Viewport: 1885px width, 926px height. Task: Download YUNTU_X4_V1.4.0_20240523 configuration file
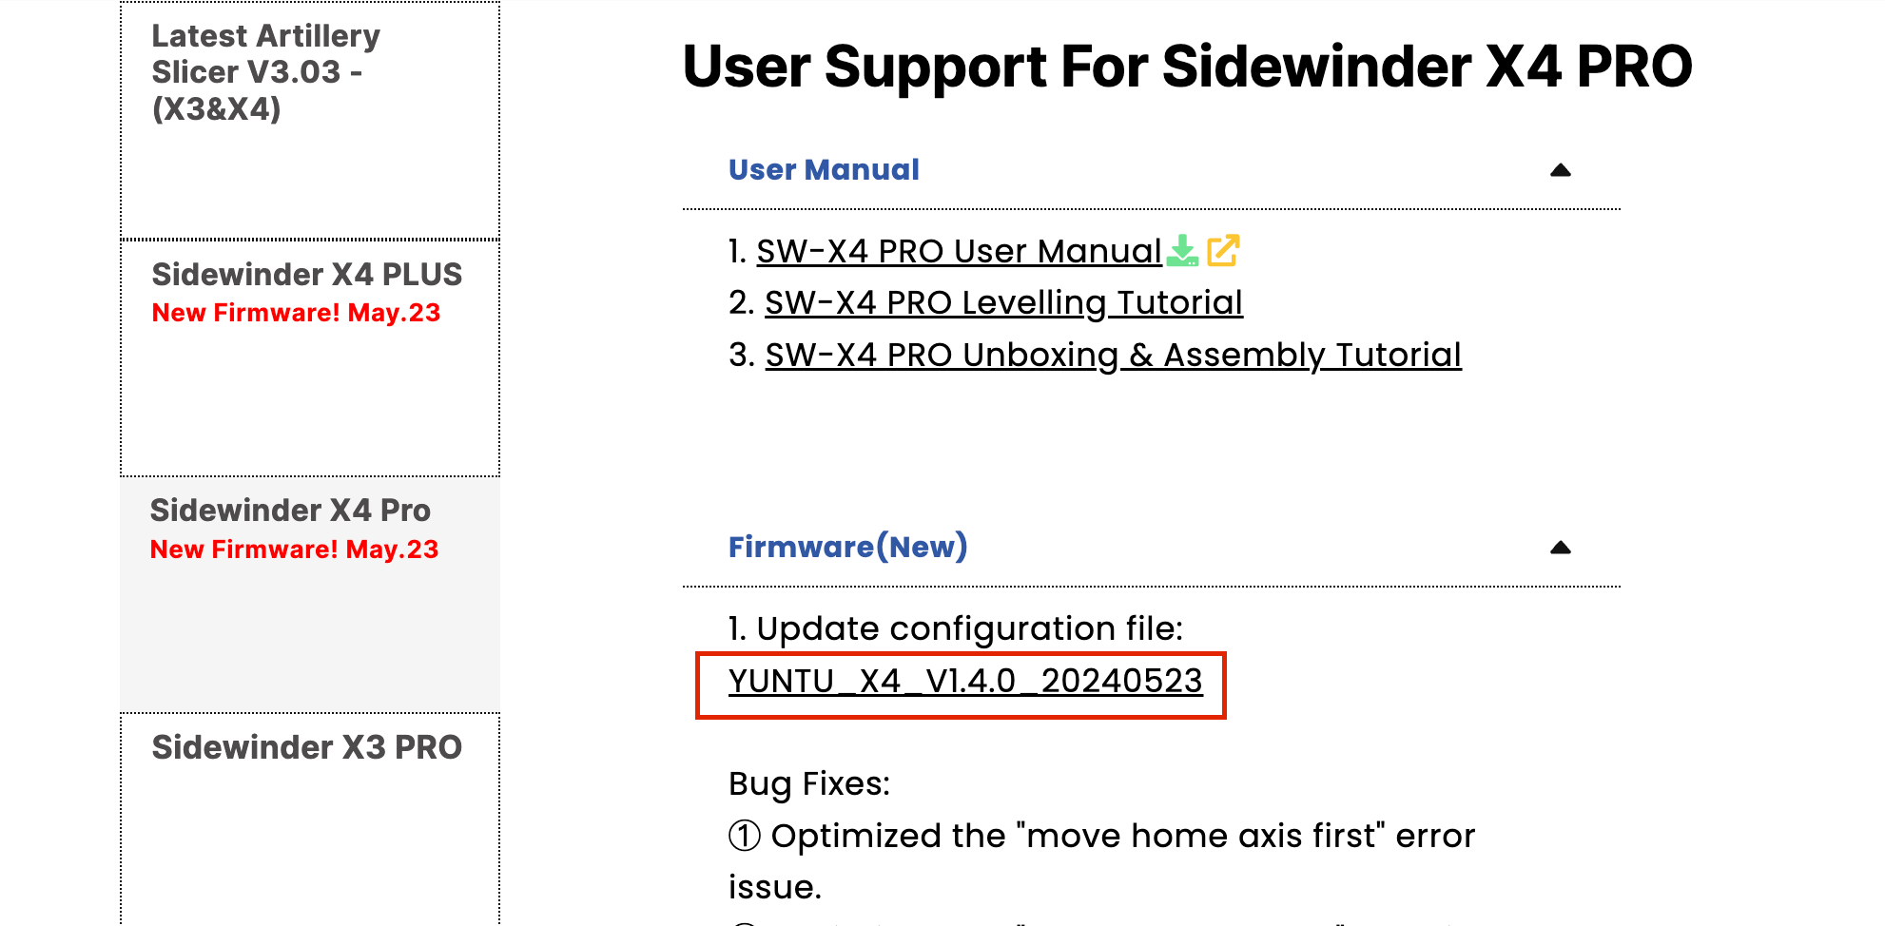point(965,682)
